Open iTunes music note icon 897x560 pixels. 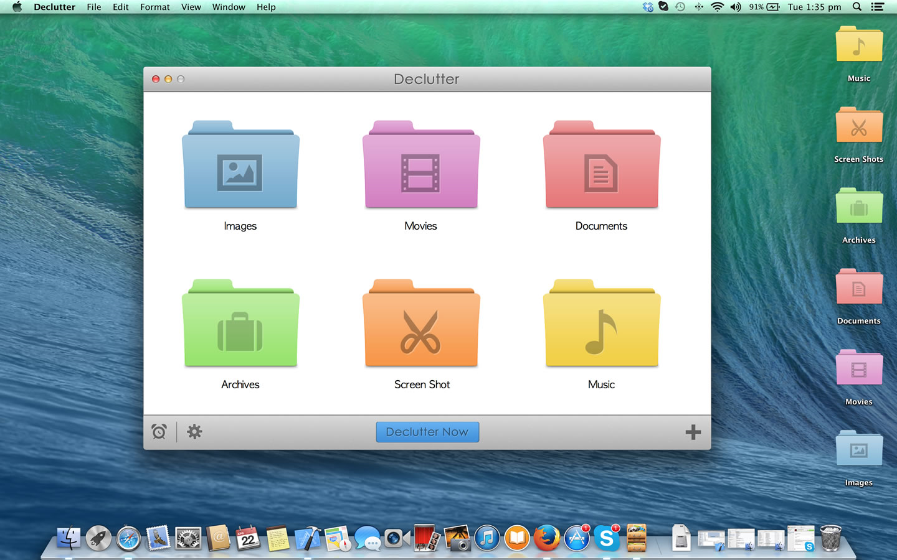point(487,538)
